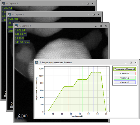Maximize the Temperature Measured Timeline window
Screen dimensions: 140x125
click(x=131, y=62)
